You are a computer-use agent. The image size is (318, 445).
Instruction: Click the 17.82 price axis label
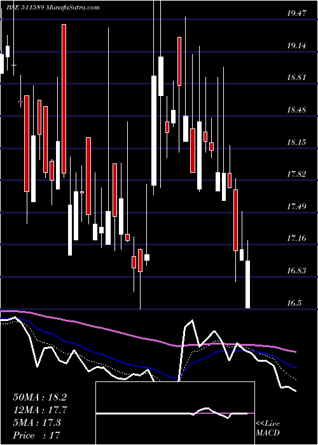297,174
